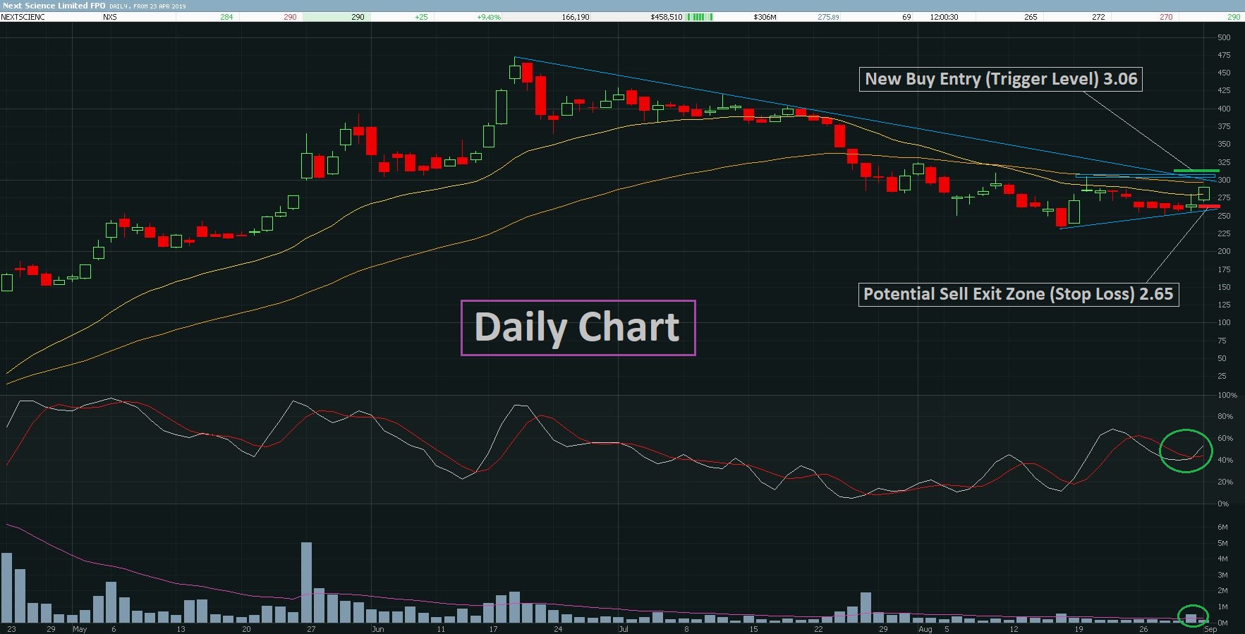Screen dimensions: 1245x634
Task: Click the +9.43% change value
Action: point(489,17)
